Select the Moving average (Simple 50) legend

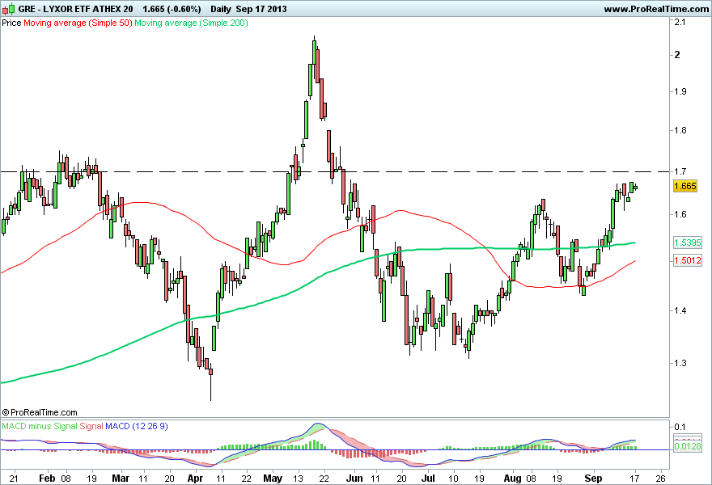tap(78, 23)
